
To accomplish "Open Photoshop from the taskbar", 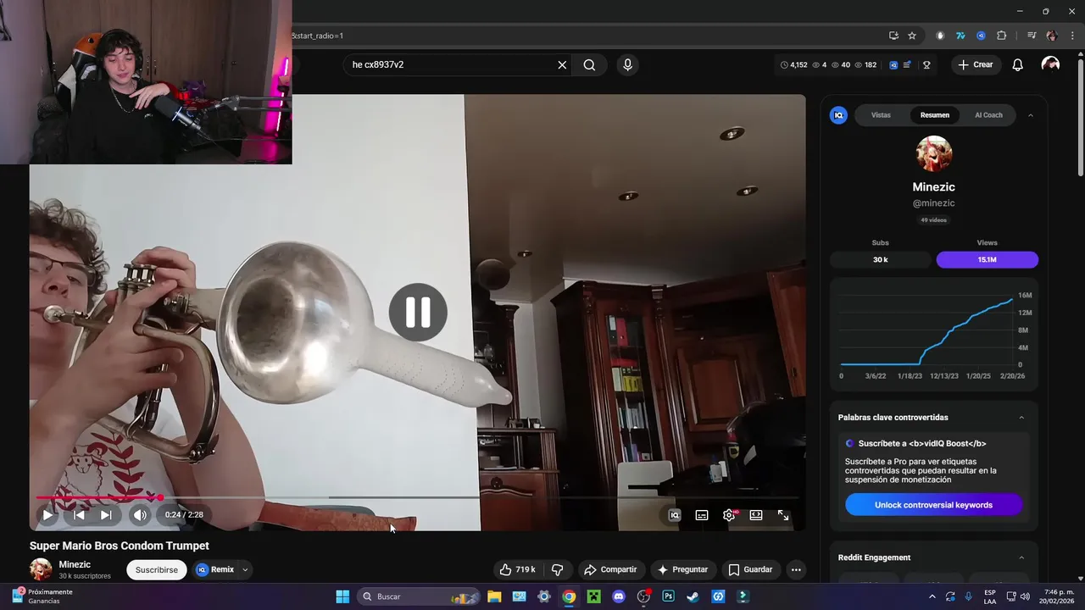I will pyautogui.click(x=668, y=596).
